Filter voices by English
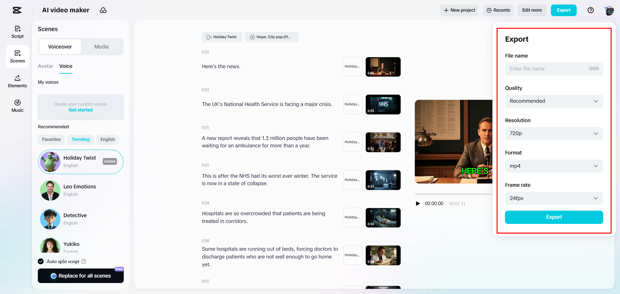 (108, 140)
